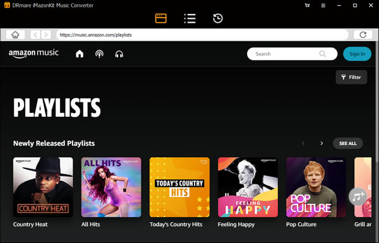379x243 pixels.
Task: Open the built-in browser view icon
Action: (160, 18)
